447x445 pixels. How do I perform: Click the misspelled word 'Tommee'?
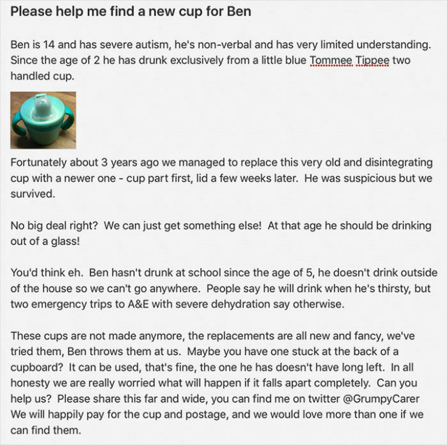click(x=331, y=61)
